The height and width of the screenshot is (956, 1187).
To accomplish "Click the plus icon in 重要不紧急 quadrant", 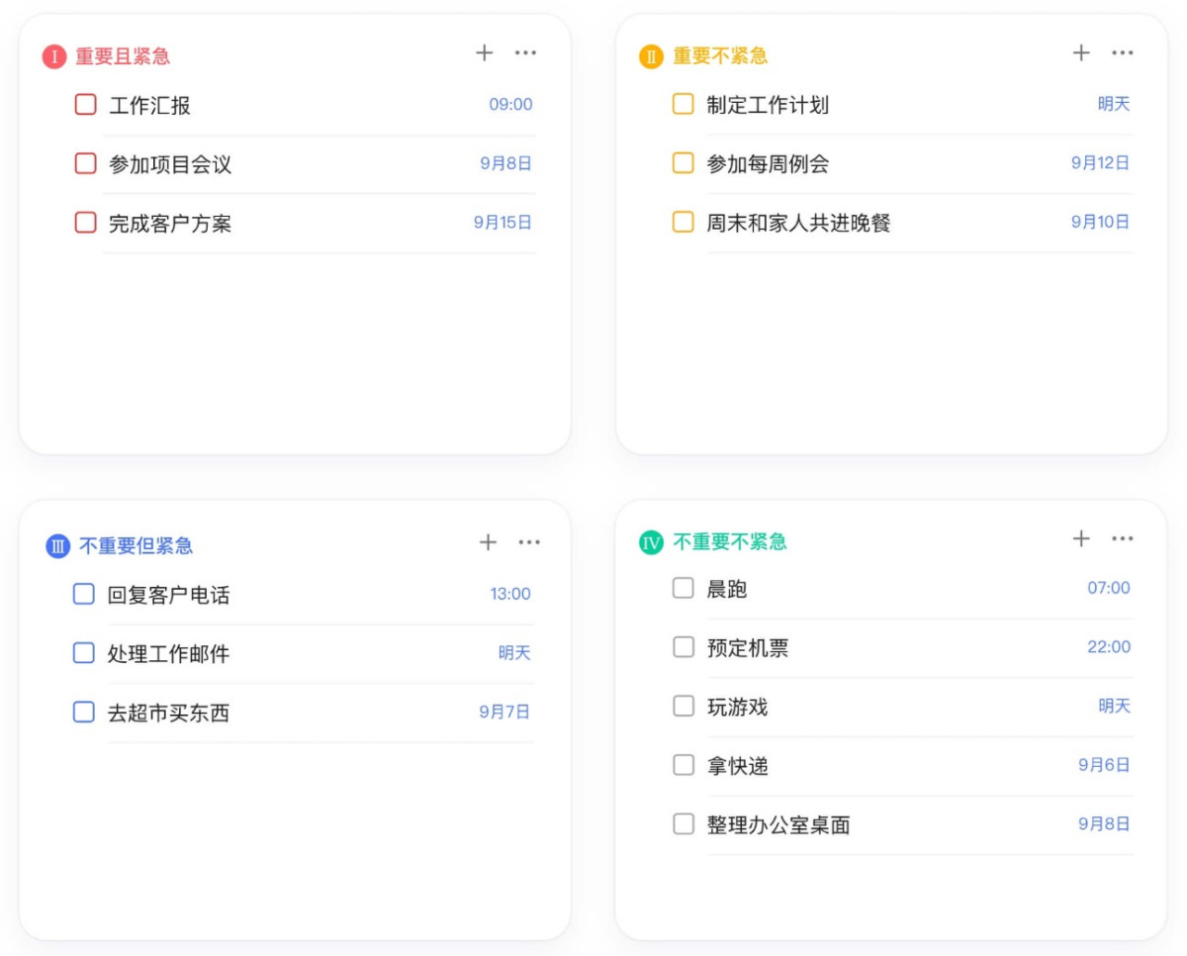I will 1081,52.
